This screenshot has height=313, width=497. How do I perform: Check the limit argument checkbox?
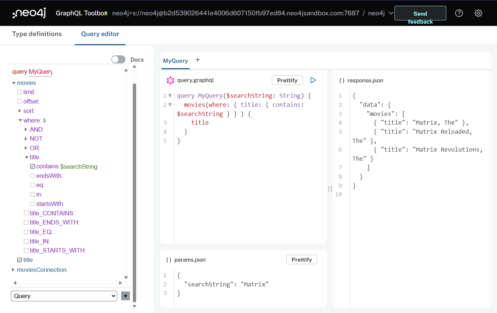pyautogui.click(x=20, y=92)
